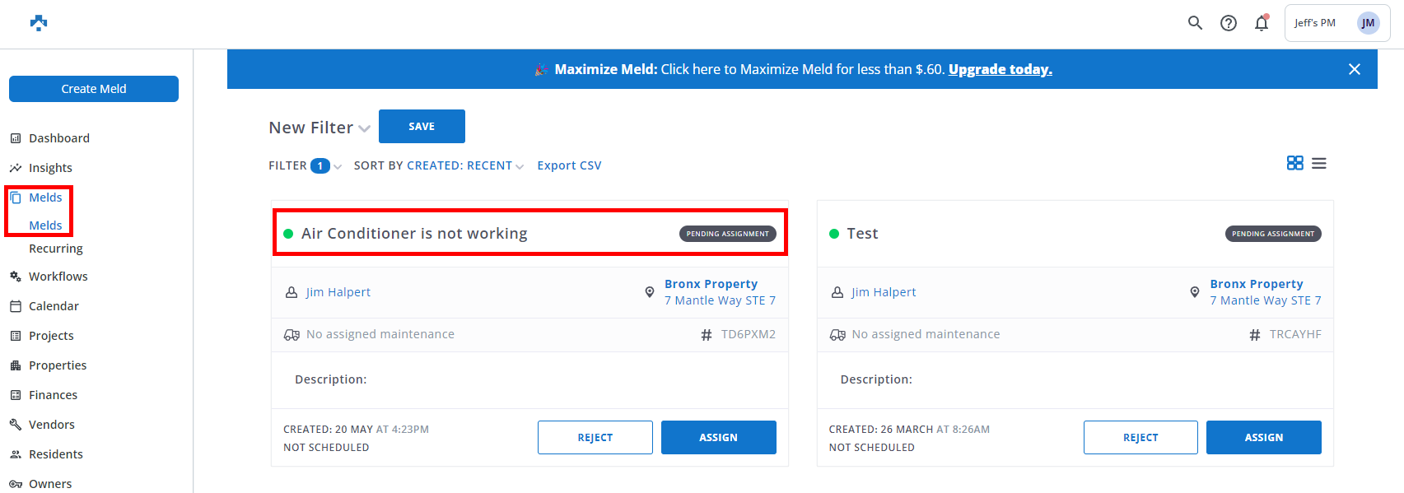
Task: Switch to list view layout
Action: (1318, 163)
